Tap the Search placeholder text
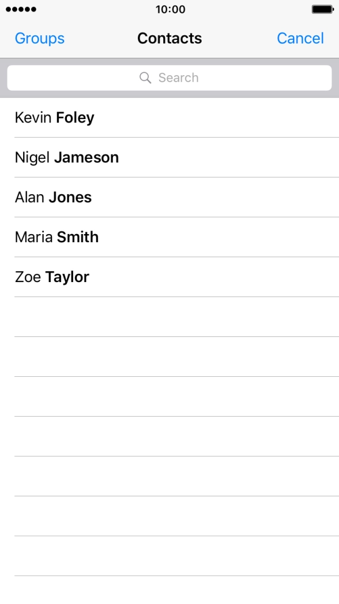The height and width of the screenshot is (604, 339). [x=178, y=77]
